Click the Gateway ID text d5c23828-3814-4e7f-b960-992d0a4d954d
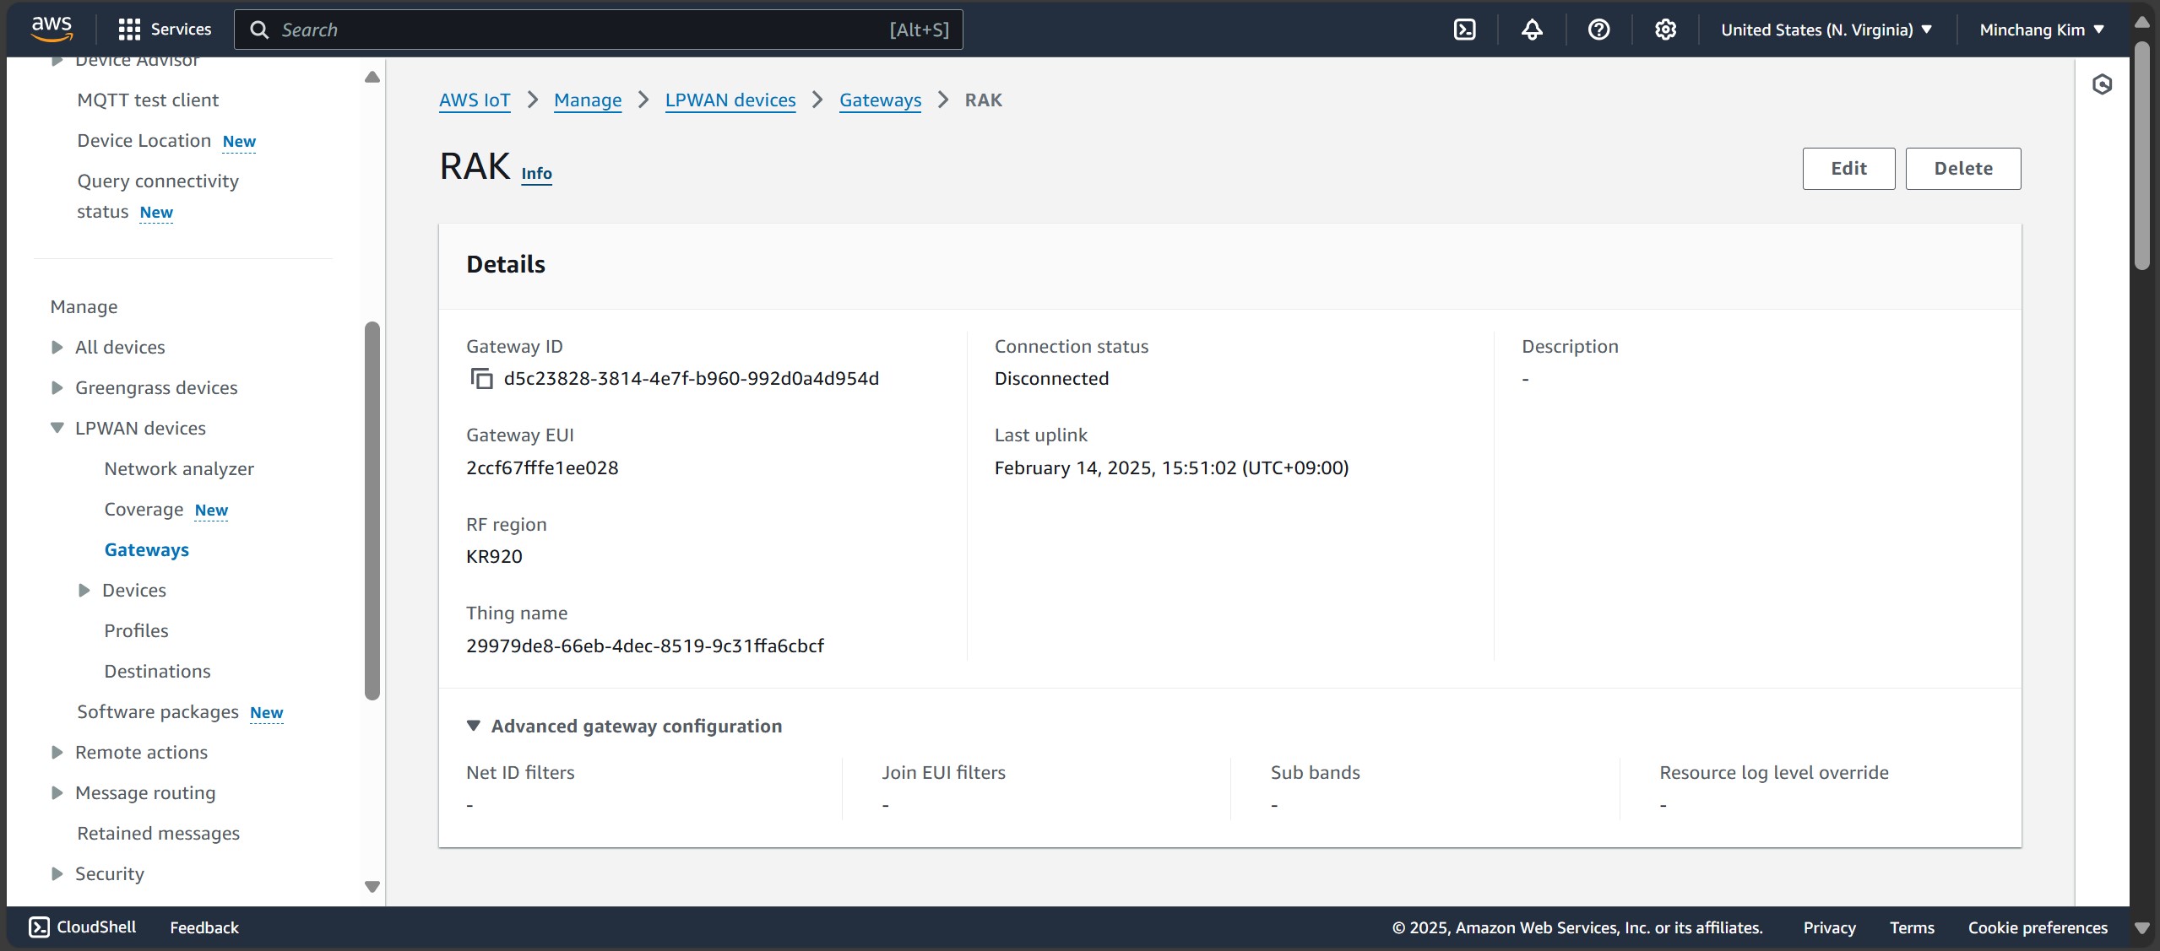 pyautogui.click(x=691, y=378)
